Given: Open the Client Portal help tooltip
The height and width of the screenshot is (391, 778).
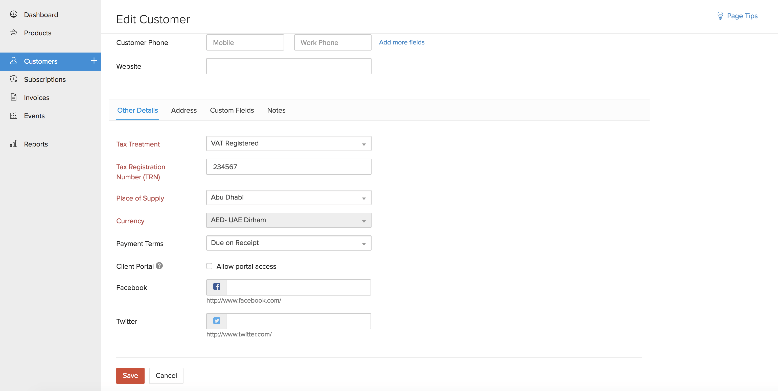Looking at the screenshot, I should [159, 266].
